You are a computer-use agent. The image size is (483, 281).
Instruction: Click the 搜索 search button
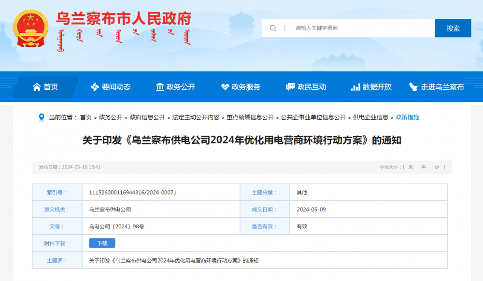click(x=453, y=28)
